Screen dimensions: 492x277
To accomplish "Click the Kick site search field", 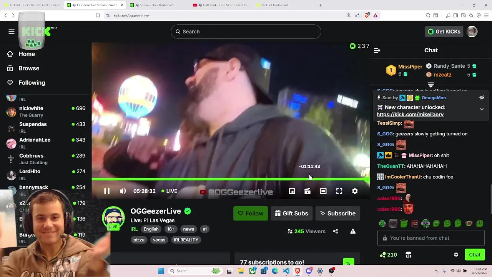I will click(246, 32).
